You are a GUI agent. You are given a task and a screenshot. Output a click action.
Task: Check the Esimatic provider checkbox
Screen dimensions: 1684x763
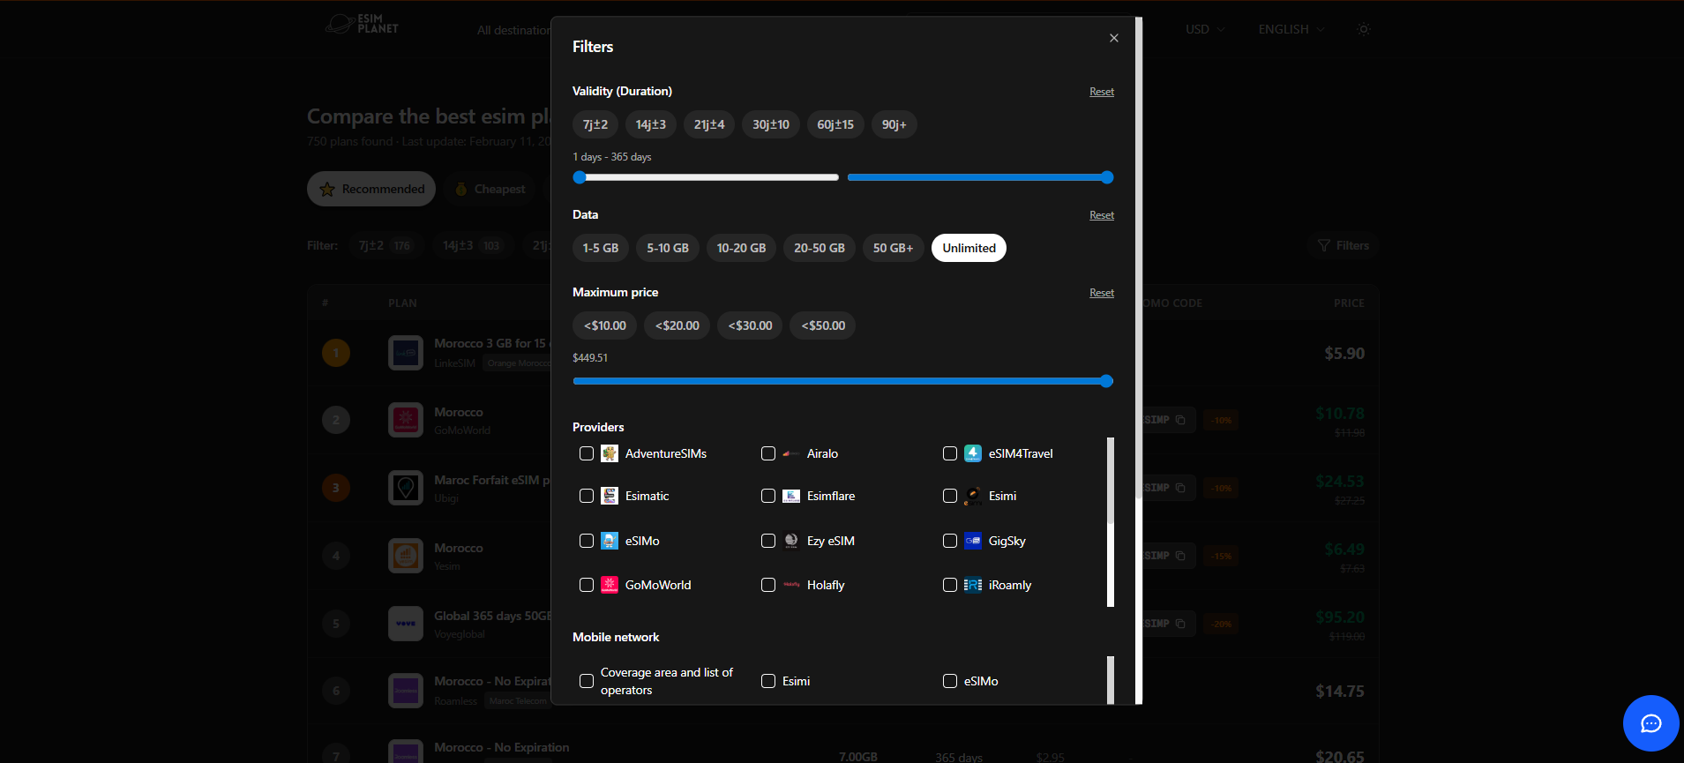tap(587, 496)
